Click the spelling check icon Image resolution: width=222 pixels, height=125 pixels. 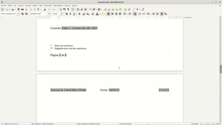point(64,9)
